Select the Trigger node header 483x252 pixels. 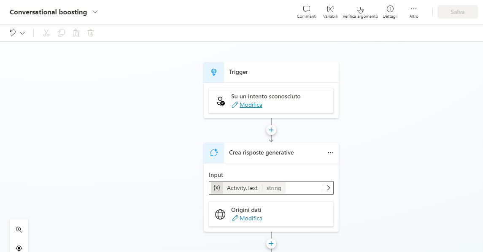(271, 72)
